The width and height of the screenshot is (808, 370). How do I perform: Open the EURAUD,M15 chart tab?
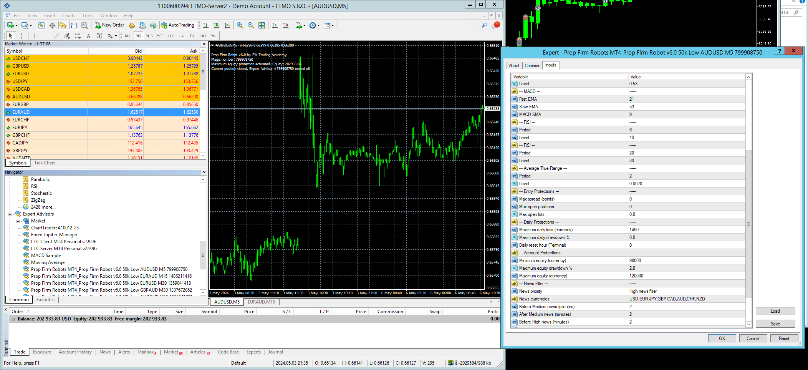[x=262, y=302]
